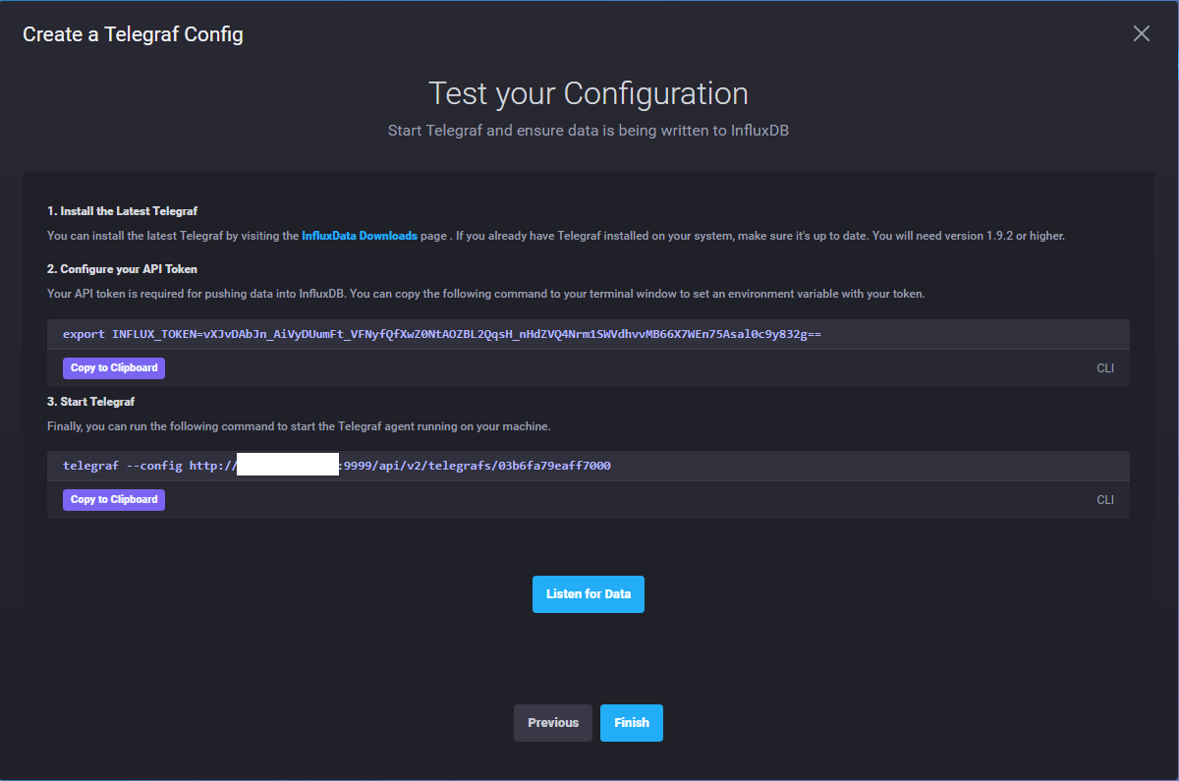Click the Test your Configuration heading
Screen dimensions: 1179x781
tap(589, 94)
